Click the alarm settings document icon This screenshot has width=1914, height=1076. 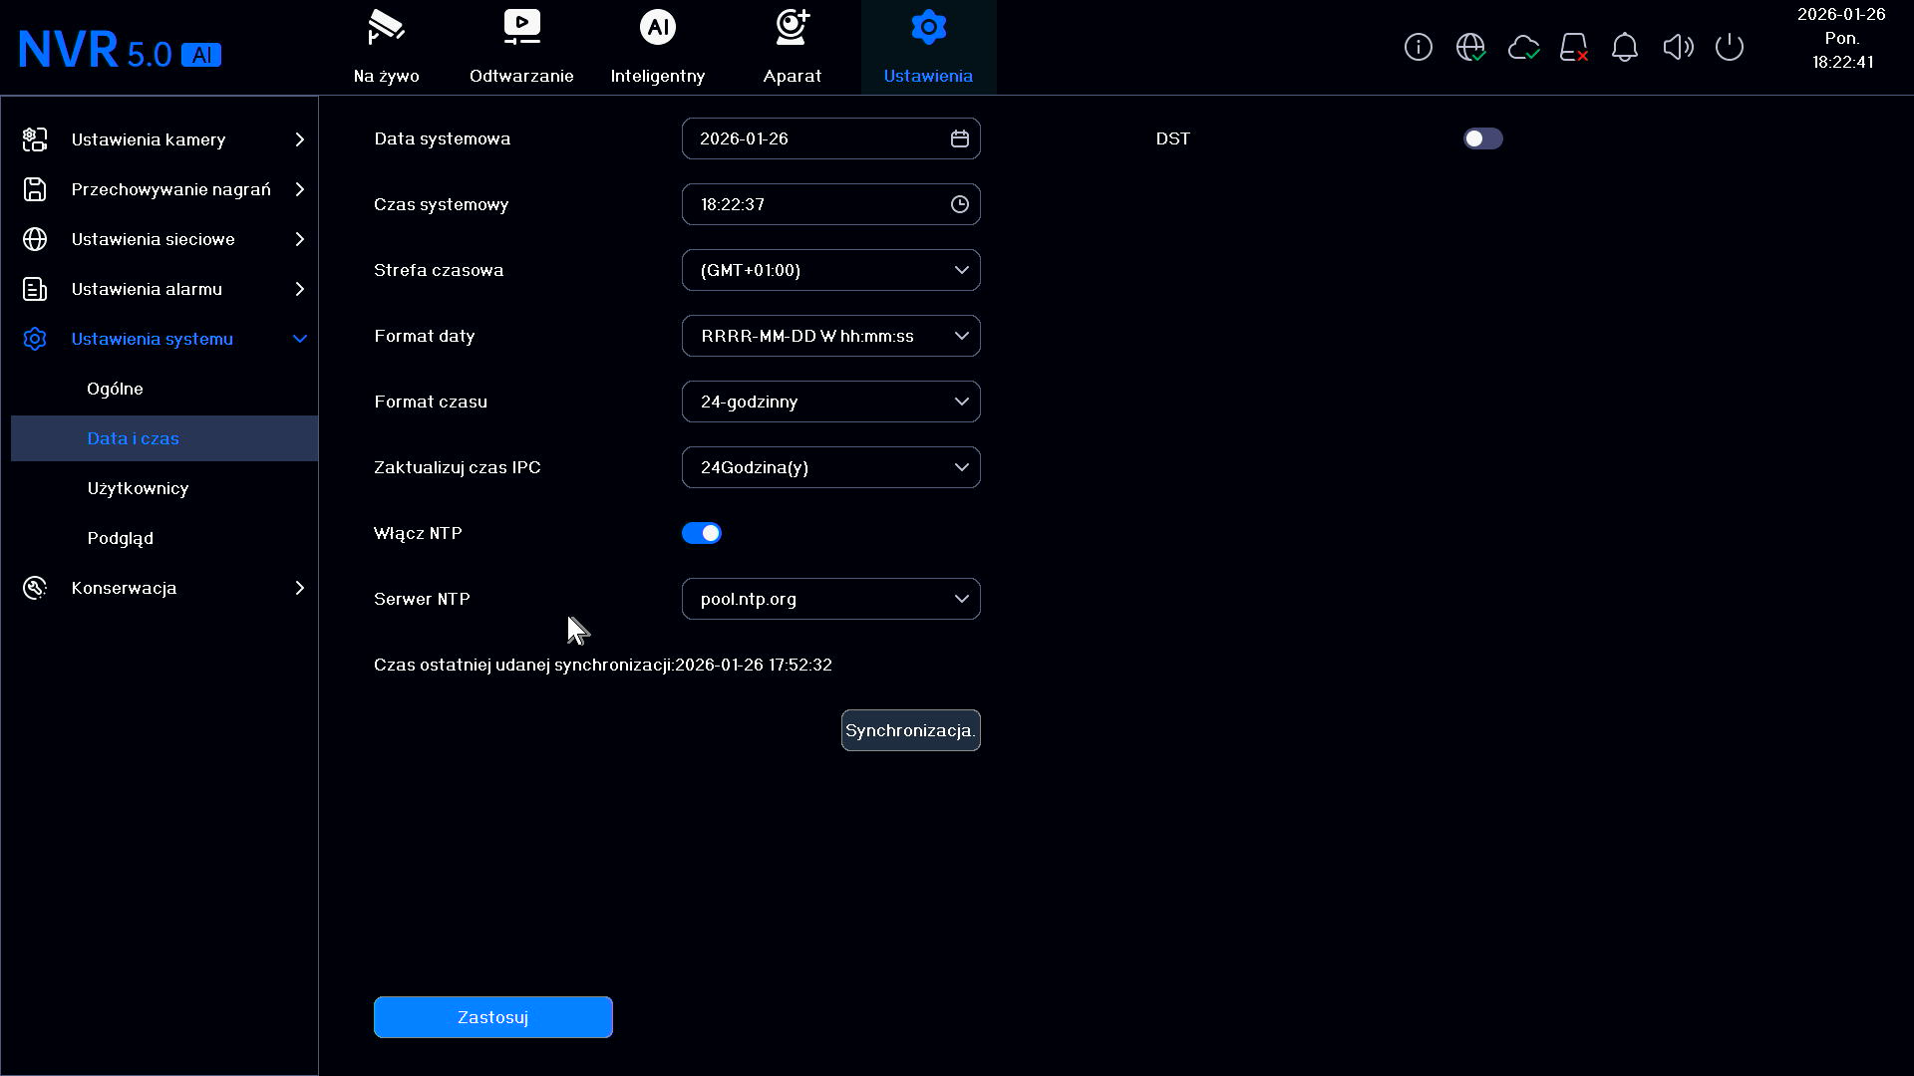35,289
